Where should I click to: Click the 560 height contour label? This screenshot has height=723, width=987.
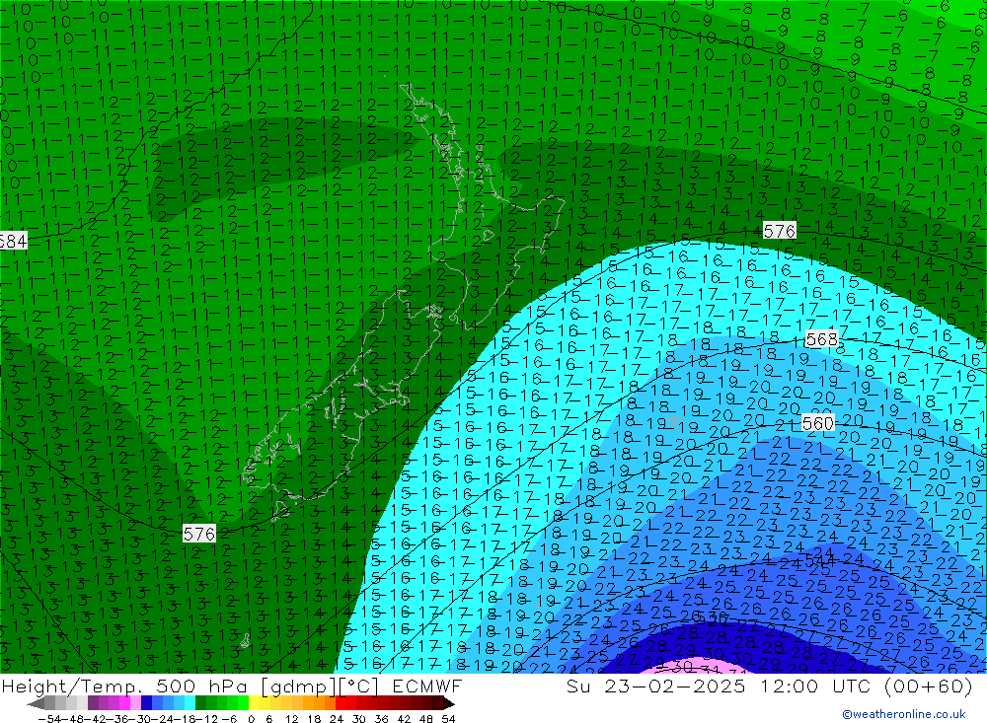tap(817, 423)
